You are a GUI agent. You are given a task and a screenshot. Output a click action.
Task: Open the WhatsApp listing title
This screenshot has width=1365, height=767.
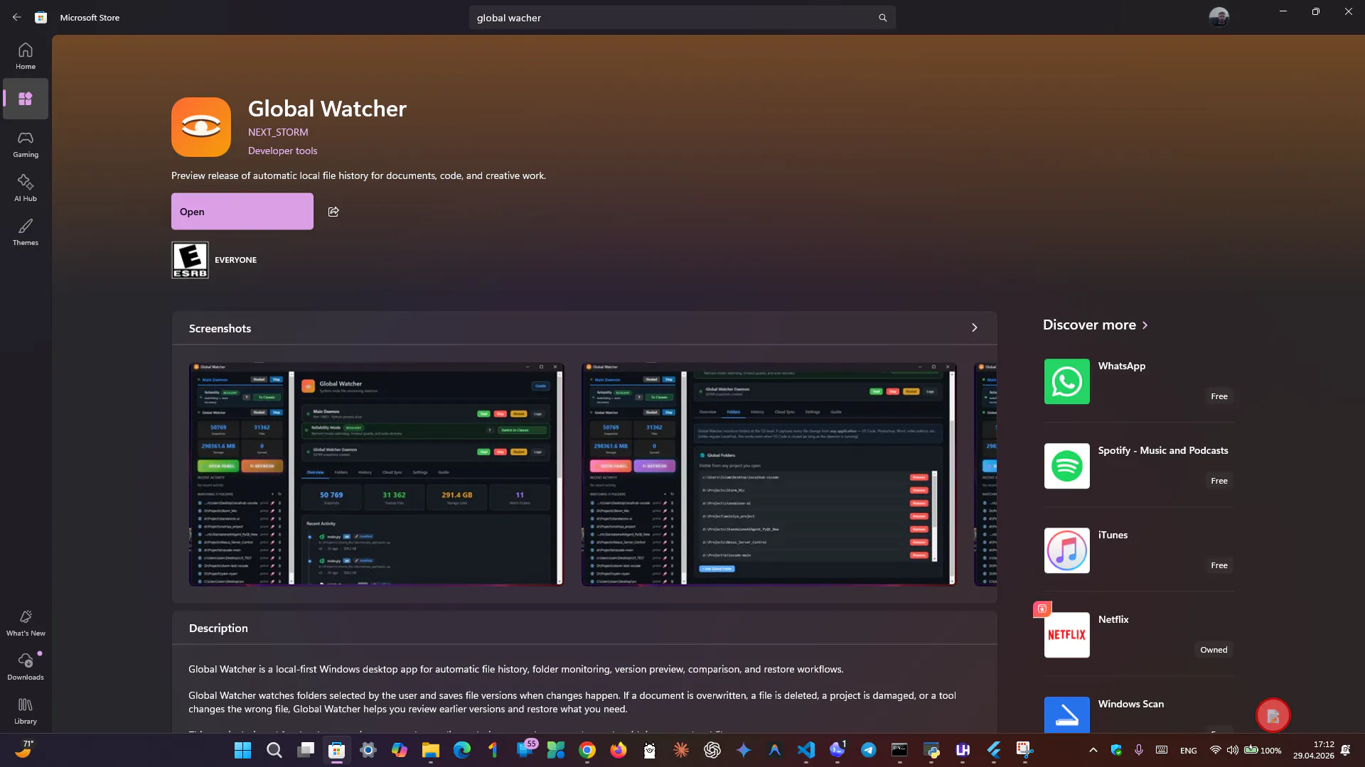click(1122, 366)
